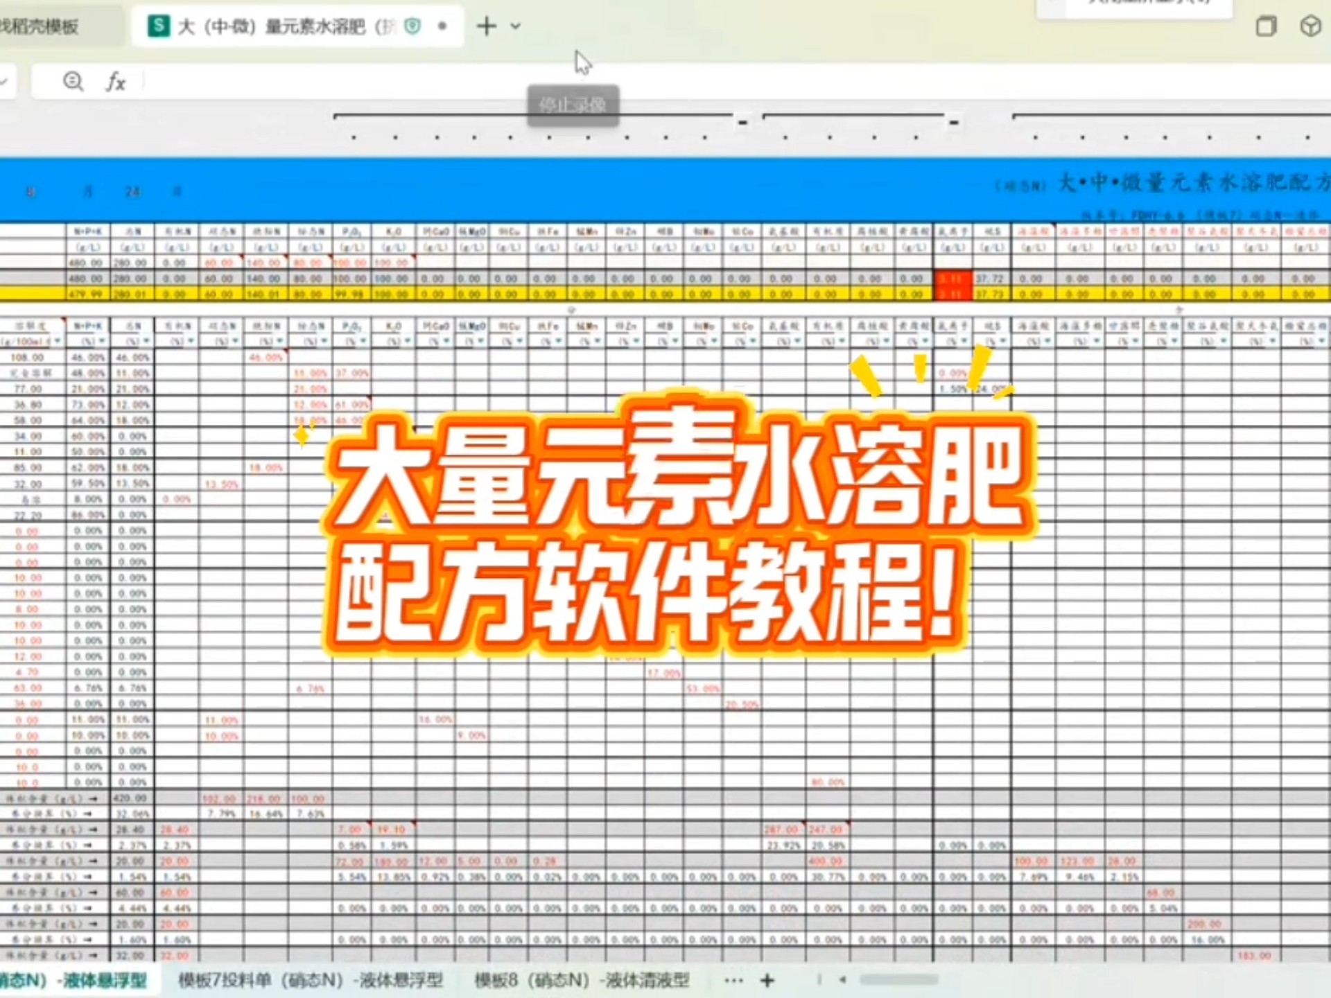Click the shield protection icon in the document tab
This screenshot has height=998, width=1331.
point(413,26)
